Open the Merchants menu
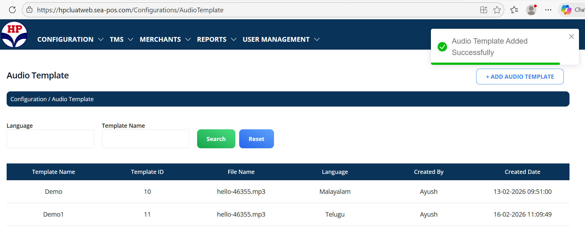The image size is (585, 227). (160, 40)
